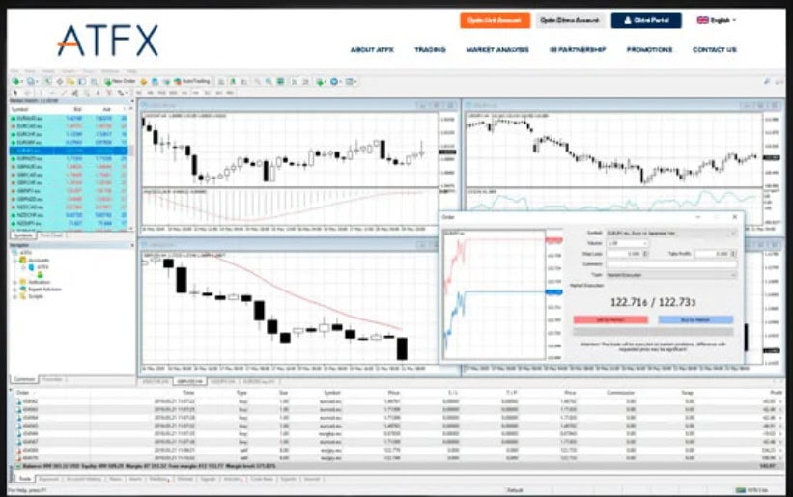The height and width of the screenshot is (497, 793).
Task: Click Buy by Market in Order dialog
Action: coord(695,319)
